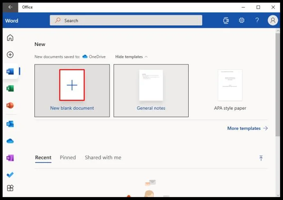
Task: Click the Help question mark icon
Action: (x=257, y=20)
